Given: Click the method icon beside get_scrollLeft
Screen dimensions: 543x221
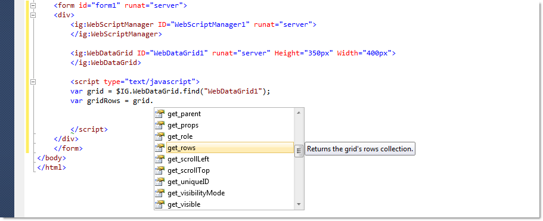Looking at the screenshot, I should tap(159, 159).
